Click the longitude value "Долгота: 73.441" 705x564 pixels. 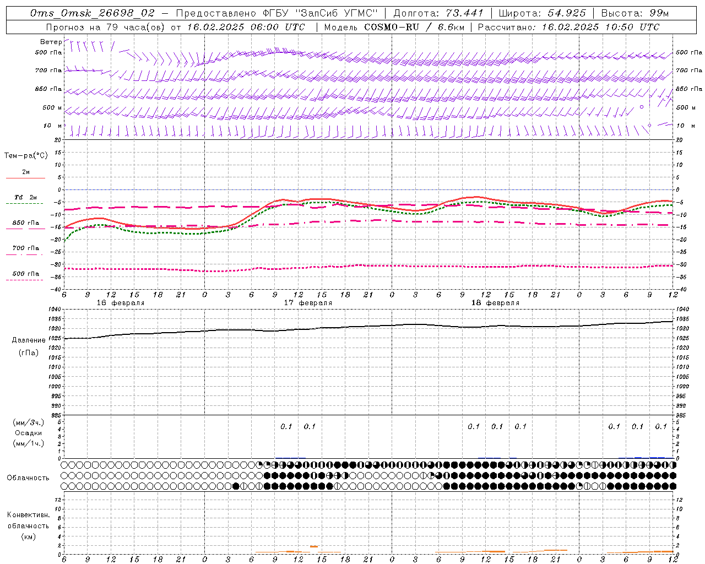[x=438, y=13]
